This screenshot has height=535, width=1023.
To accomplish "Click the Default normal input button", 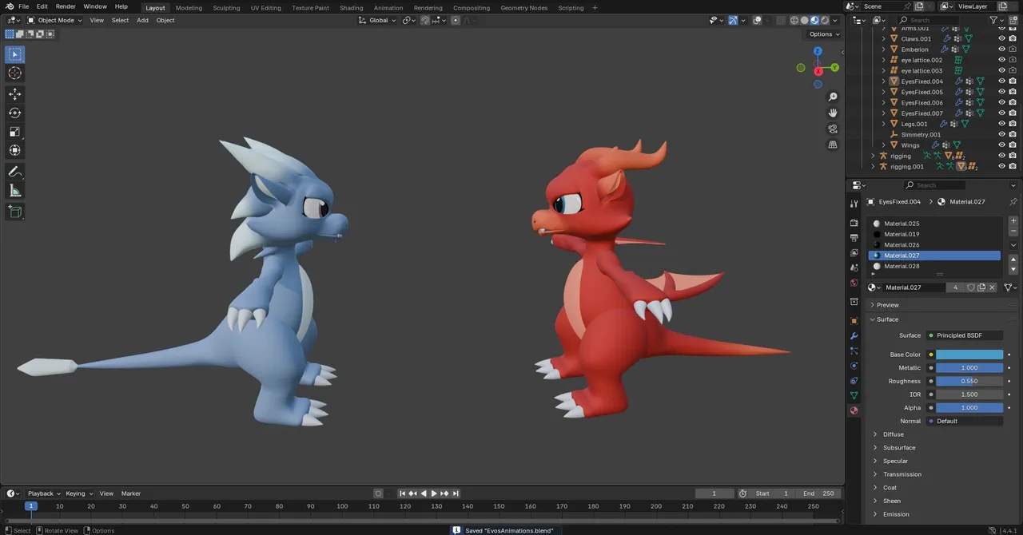I will [x=965, y=421].
